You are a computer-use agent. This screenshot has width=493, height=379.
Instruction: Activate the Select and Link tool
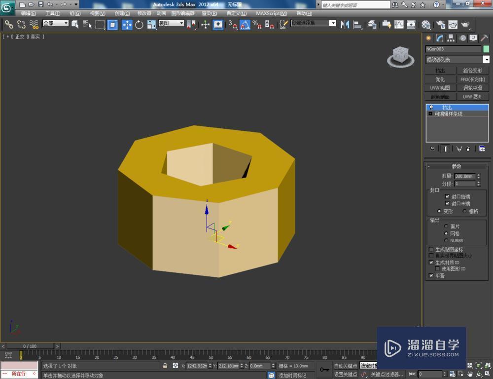[9, 24]
